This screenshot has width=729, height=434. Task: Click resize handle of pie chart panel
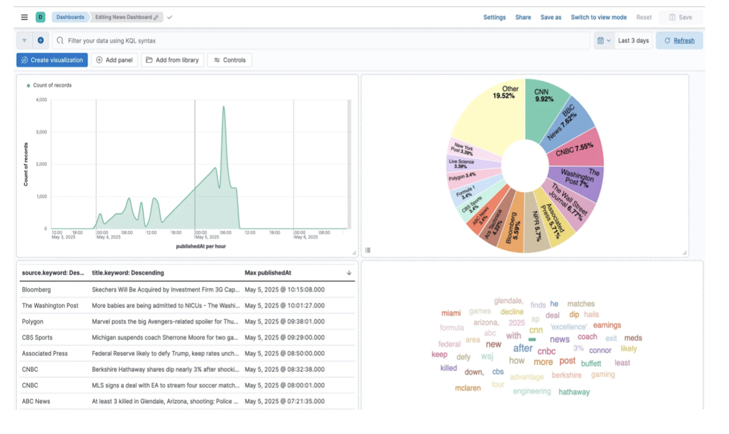(684, 253)
